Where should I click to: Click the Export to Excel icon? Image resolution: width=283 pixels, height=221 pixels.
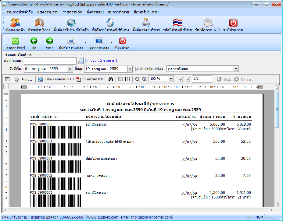(x=15, y=41)
